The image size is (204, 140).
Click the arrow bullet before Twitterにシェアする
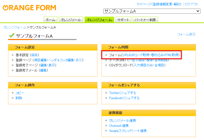click(106, 93)
